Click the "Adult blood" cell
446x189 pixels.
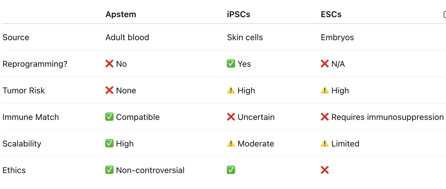127,38
